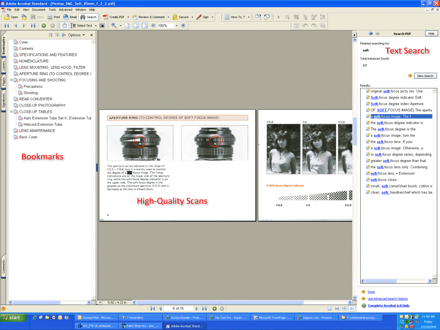Switch to Microsoft FrontPage taskbar item
Screen dimensions: 440x330
[272, 318]
